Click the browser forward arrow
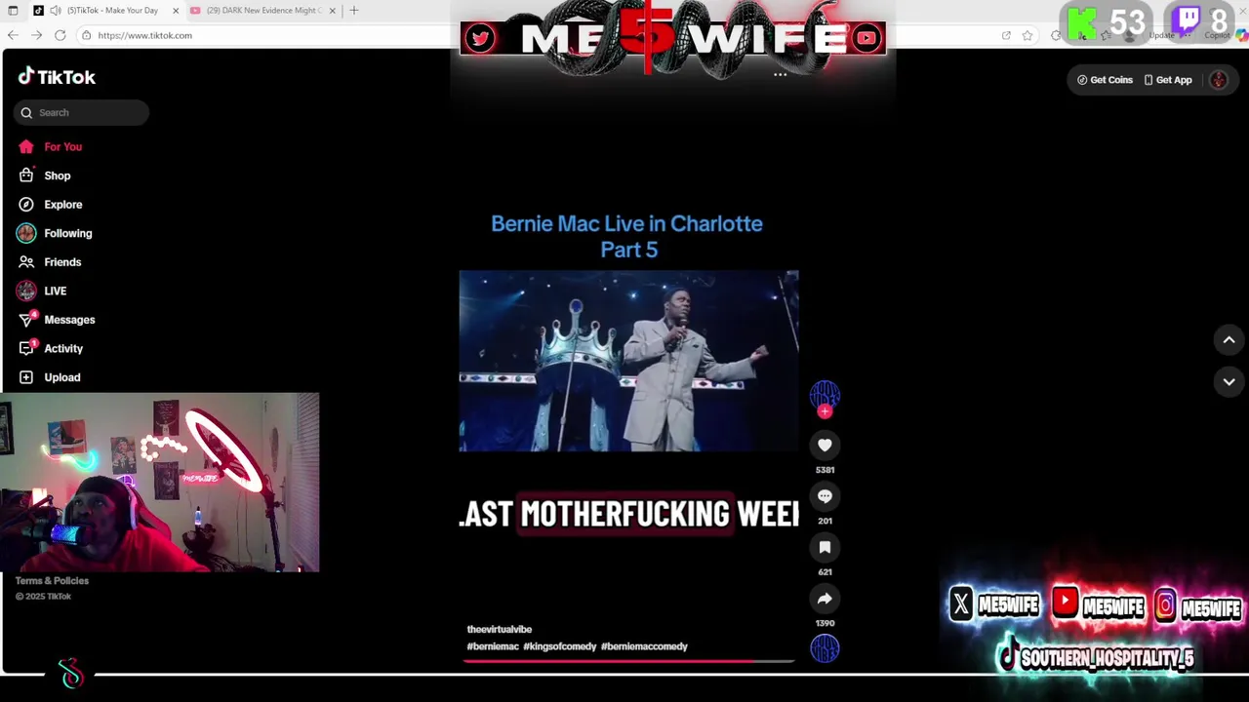1249x702 pixels. point(36,35)
